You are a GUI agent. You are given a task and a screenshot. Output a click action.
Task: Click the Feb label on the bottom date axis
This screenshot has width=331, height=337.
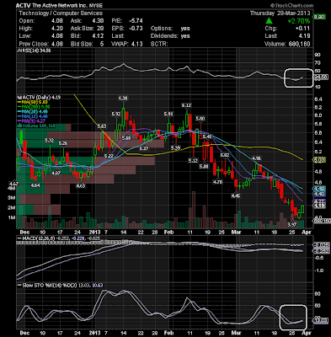point(168,333)
